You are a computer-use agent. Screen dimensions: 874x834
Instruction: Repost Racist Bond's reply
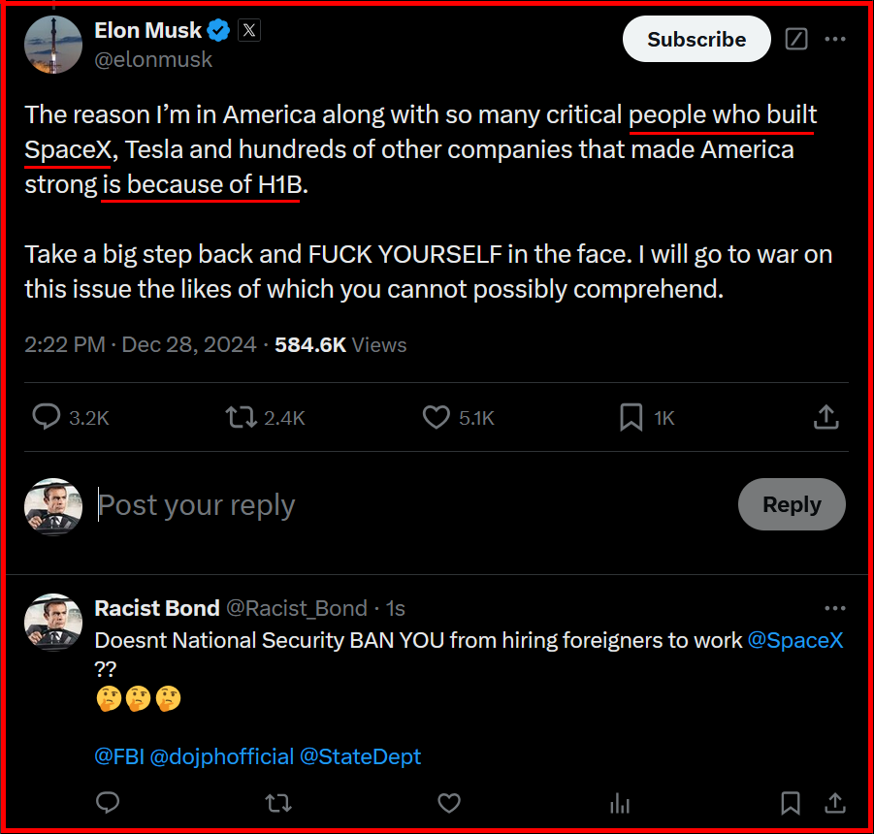[x=278, y=803]
